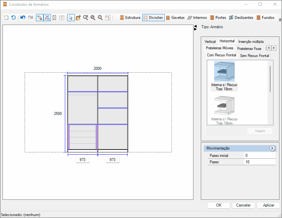Viewport: 282px width, 218px height.
Task: Click the left compartment 973 width field
Action: [82, 160]
